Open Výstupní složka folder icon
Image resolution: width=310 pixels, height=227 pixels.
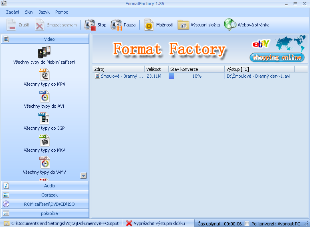coord(183,25)
